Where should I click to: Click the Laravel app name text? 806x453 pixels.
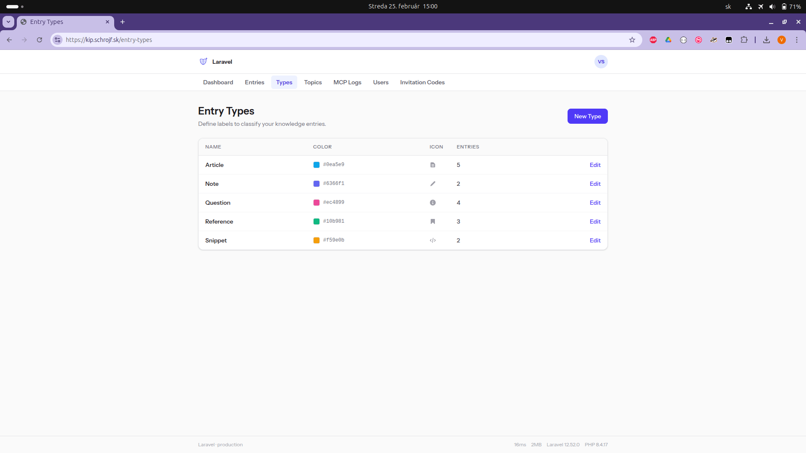[x=222, y=62]
